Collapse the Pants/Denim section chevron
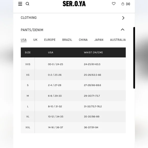Image resolution: width=148 pixels, height=148 pixels. coord(122,30)
